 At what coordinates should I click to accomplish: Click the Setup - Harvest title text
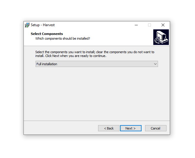[x=43, y=25]
